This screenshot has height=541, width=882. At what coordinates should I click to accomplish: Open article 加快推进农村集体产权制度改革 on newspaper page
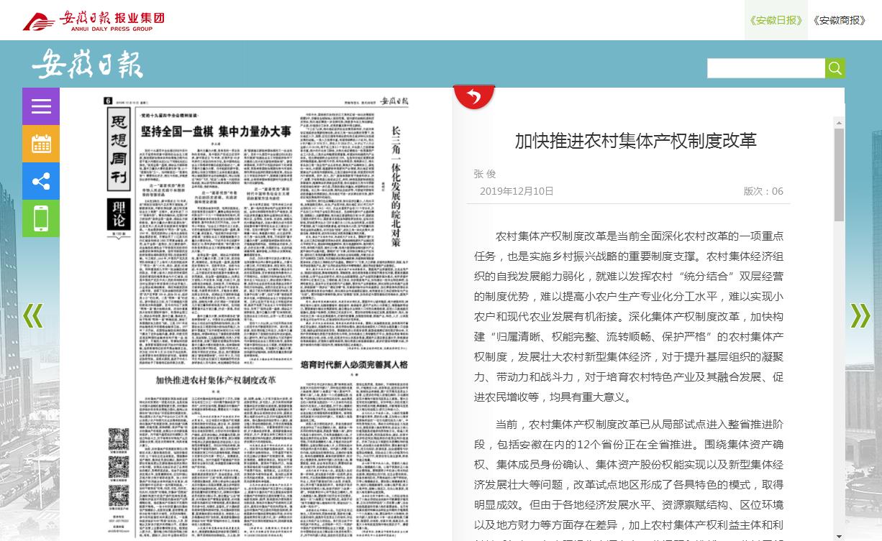click(216, 379)
